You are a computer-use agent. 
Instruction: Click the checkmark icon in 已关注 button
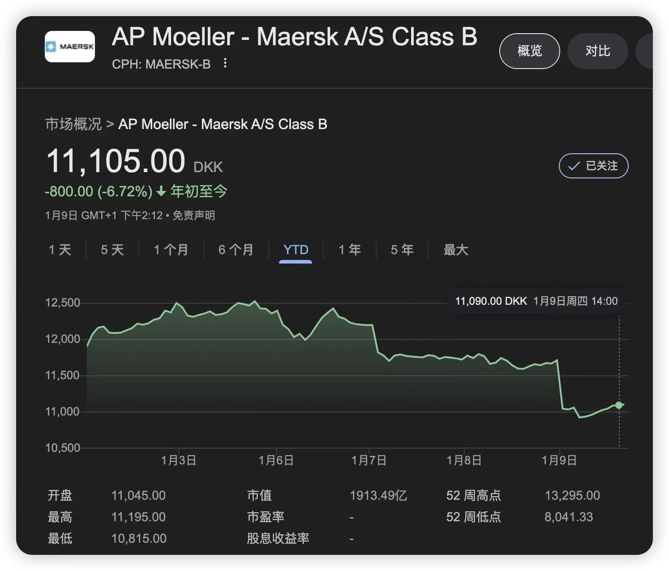coord(574,166)
